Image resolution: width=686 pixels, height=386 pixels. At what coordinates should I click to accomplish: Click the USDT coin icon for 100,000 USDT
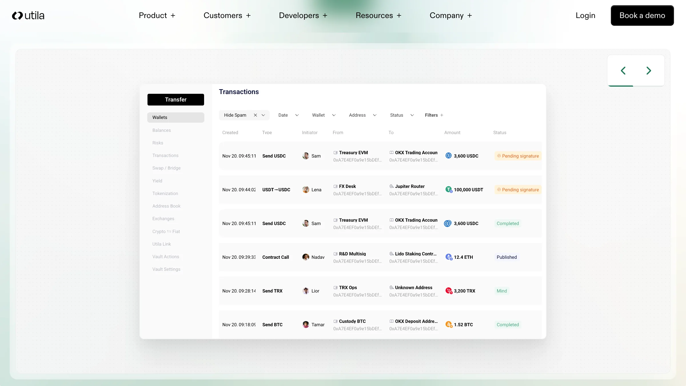448,190
